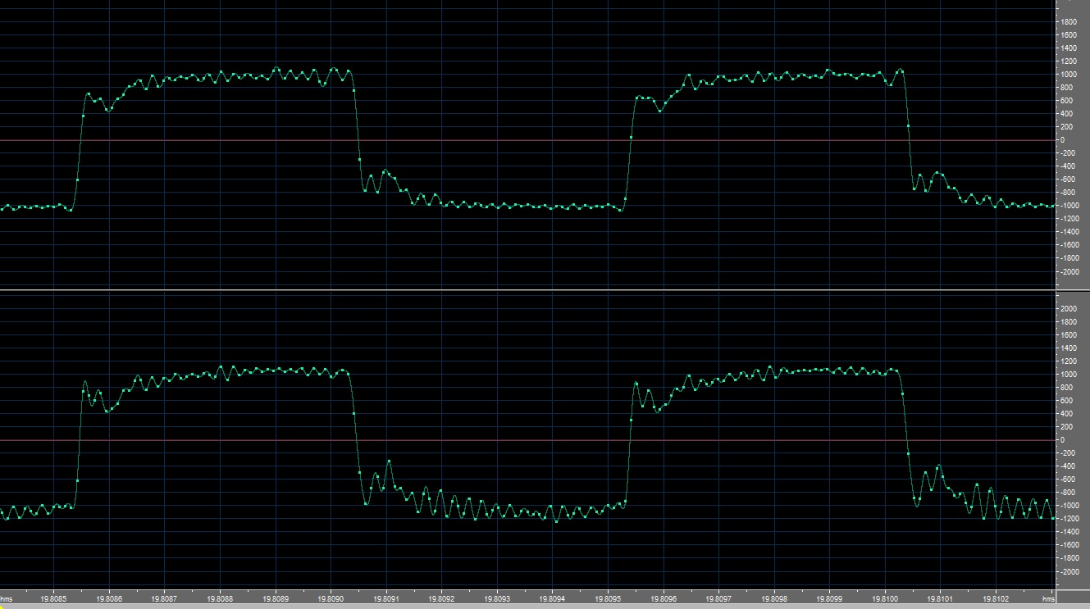Click the 19.8093 time ruler label
Viewport: 1090px width, 609px height.
497,599
